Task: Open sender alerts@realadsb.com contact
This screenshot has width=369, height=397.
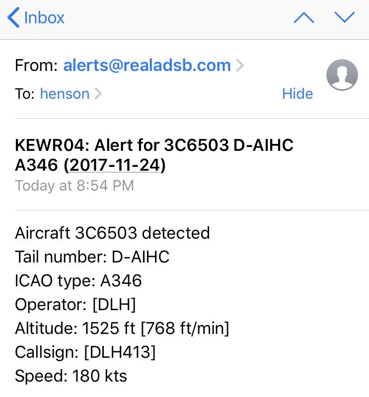Action: pos(147,66)
